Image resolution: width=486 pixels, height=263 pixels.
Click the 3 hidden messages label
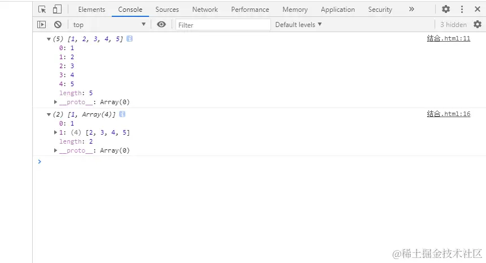click(x=453, y=24)
